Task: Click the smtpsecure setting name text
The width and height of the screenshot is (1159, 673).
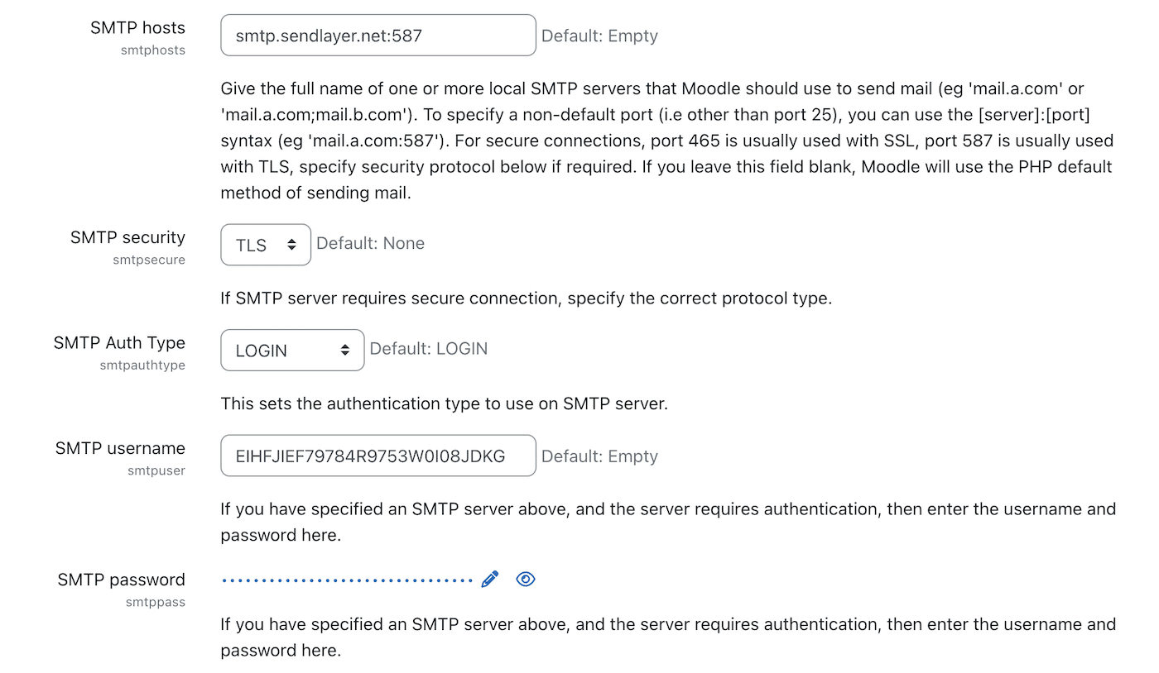Action: [x=149, y=260]
